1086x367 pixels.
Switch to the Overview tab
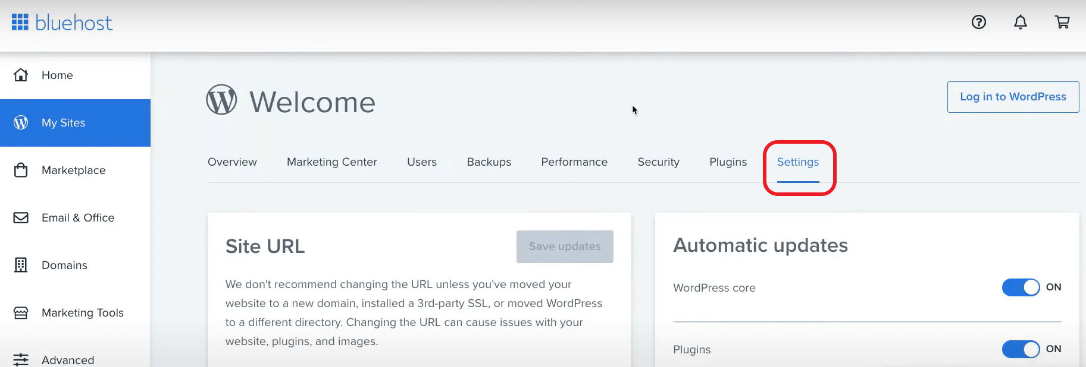232,162
